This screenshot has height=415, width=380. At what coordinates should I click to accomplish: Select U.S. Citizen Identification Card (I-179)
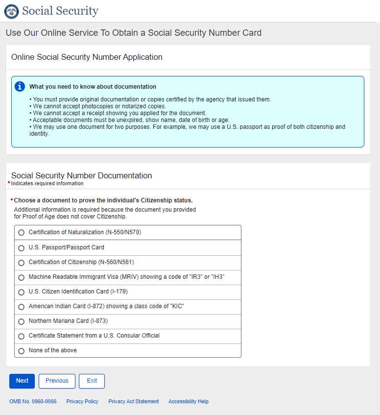click(x=21, y=292)
